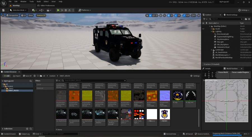The width and height of the screenshot is (252, 137).
Task: Open the rotation snap value 10° dropdown
Action: point(179,15)
